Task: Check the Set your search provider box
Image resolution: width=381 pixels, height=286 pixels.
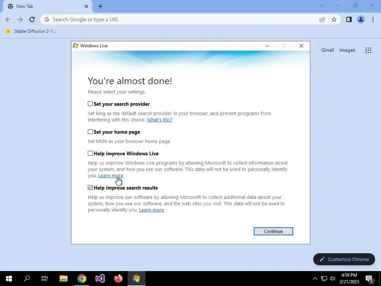Action: click(x=90, y=104)
